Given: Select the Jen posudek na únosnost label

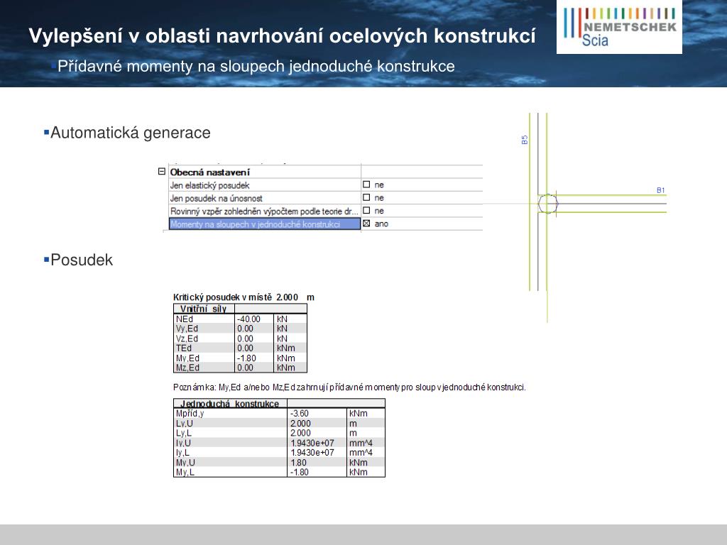Looking at the screenshot, I should point(216,199).
